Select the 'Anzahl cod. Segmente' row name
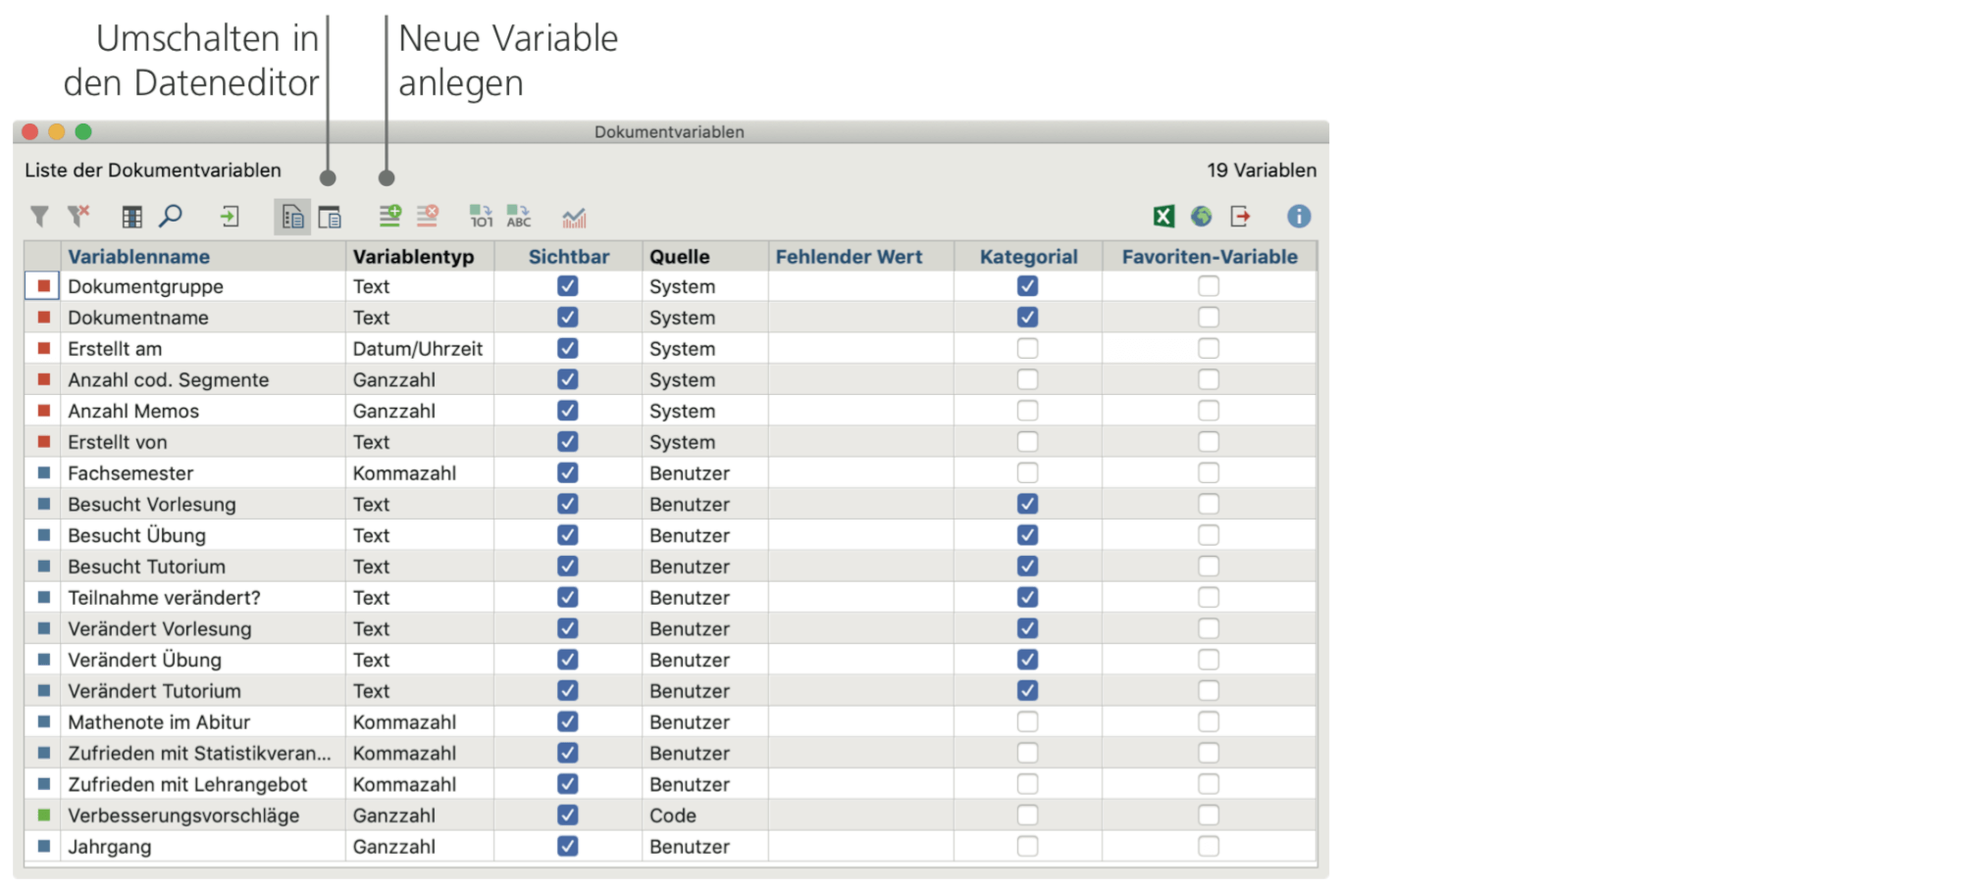This screenshot has width=1962, height=890. 169,380
